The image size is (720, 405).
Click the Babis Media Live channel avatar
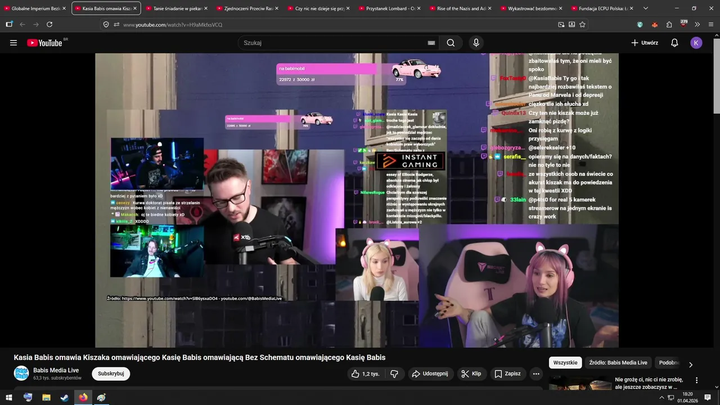click(x=21, y=373)
